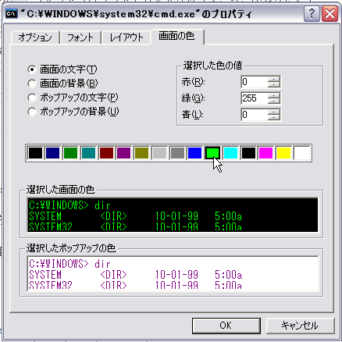Click the 青(L) value input field
Image resolution: width=342 pixels, height=342 pixels.
pos(254,115)
